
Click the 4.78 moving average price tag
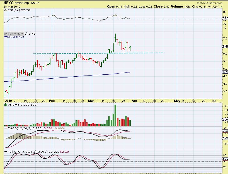(225, 72)
